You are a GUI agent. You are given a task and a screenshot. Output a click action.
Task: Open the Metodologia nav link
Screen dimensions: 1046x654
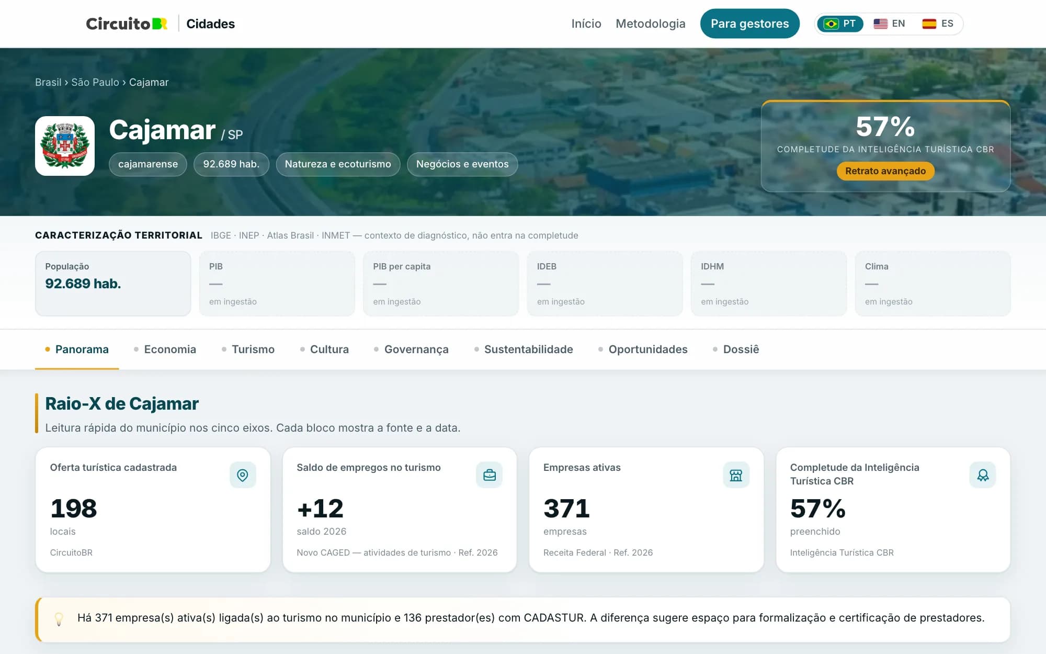(650, 24)
